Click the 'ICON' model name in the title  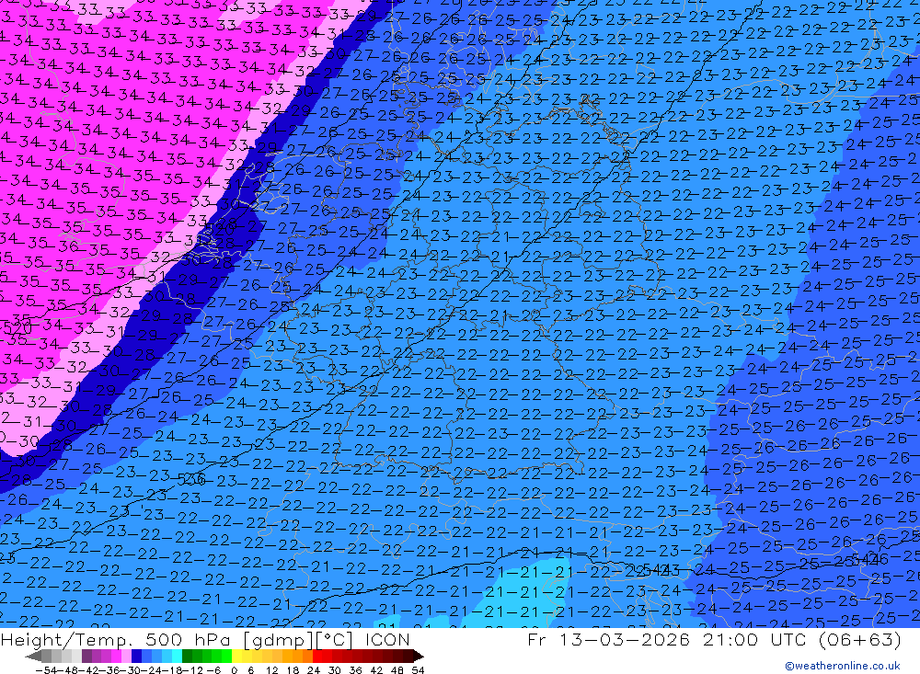(387, 639)
